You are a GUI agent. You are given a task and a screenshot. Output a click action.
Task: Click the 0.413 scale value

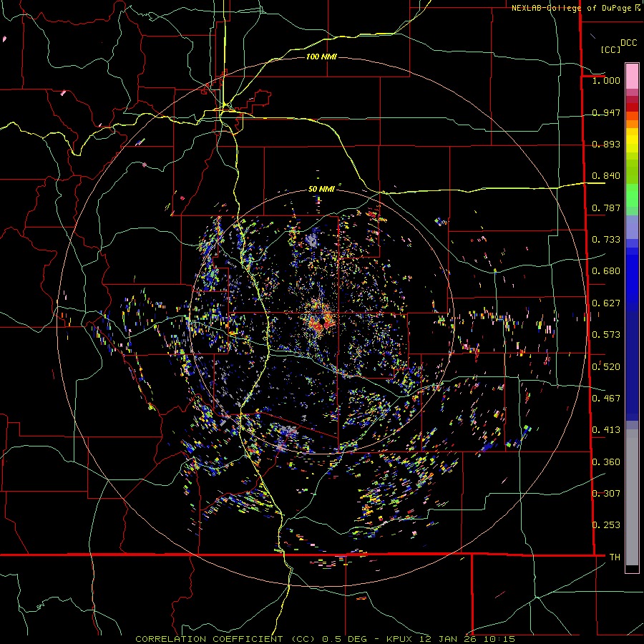tap(606, 430)
